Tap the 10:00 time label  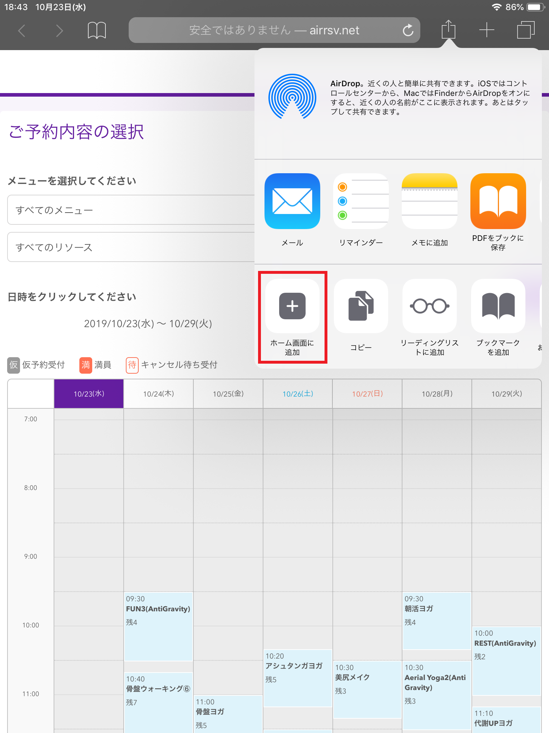31,625
